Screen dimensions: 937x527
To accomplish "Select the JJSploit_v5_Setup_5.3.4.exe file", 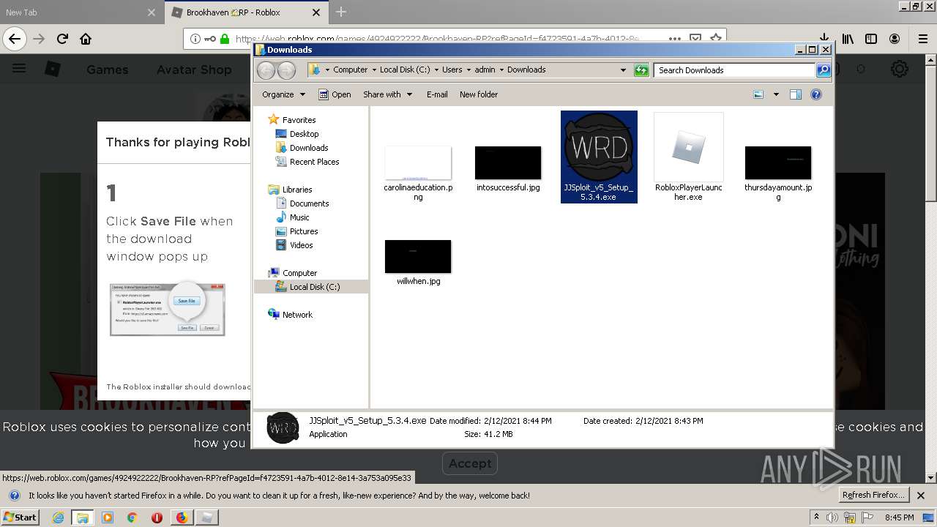I will [599, 157].
